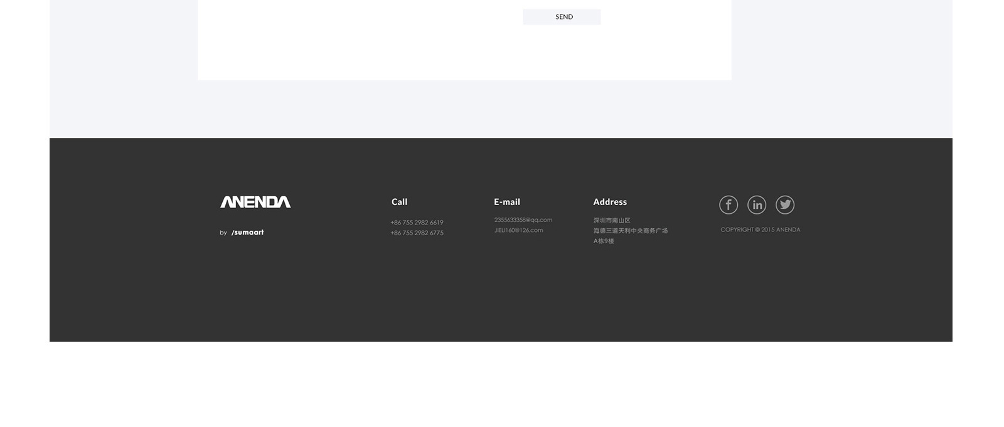
Task: Click inside the white form panel
Action: point(351,44)
